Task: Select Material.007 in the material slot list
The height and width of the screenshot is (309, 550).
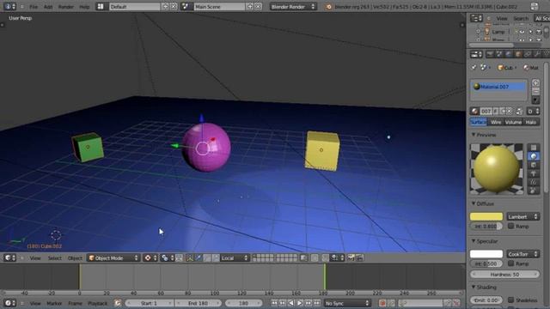Action: 498,87
